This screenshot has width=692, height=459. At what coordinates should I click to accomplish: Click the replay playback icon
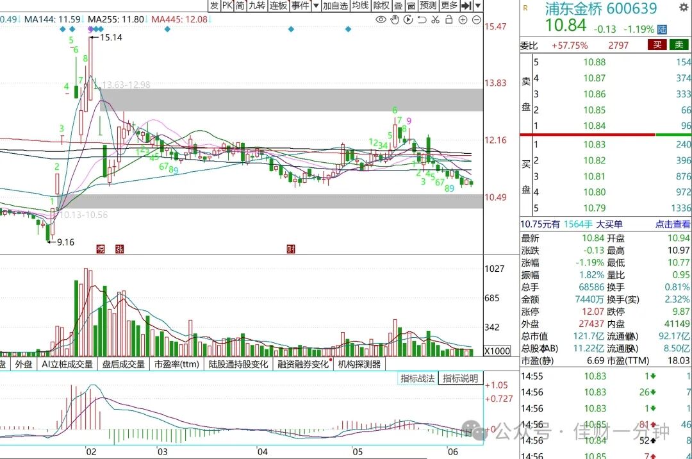click(x=408, y=19)
